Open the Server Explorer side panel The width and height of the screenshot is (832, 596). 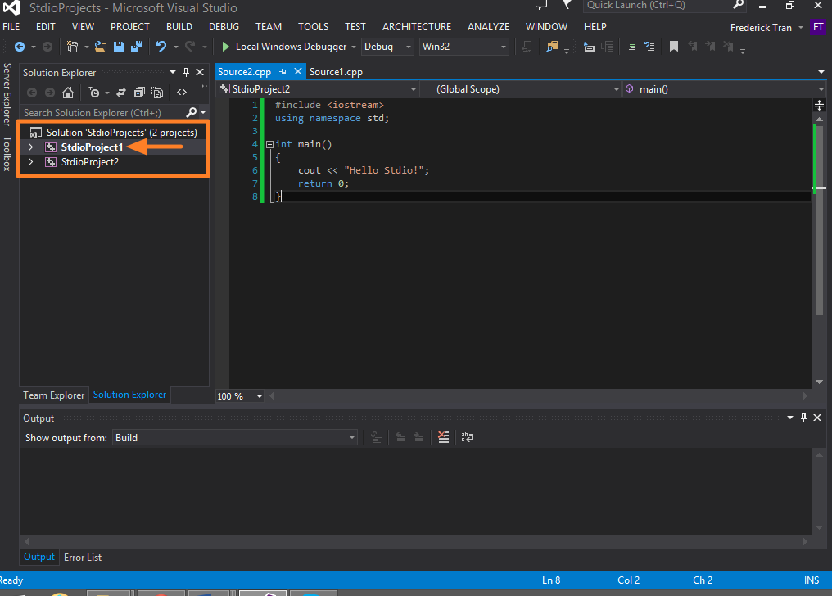[7, 94]
